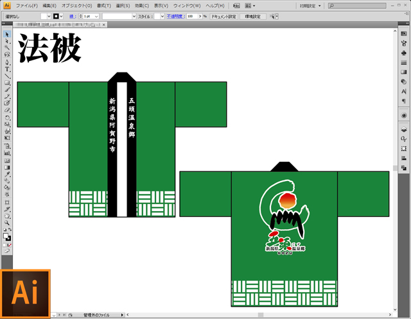Open the Character panel icon
The width and height of the screenshot is (411, 319).
tap(404, 91)
